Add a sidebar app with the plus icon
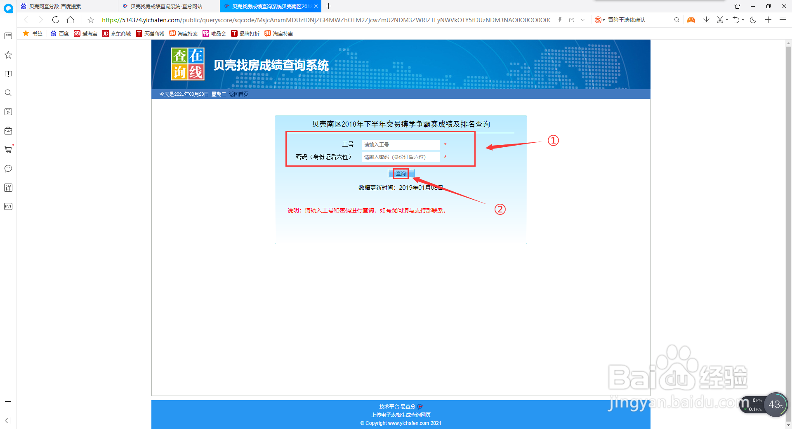The image size is (792, 429). pyautogui.click(x=8, y=402)
